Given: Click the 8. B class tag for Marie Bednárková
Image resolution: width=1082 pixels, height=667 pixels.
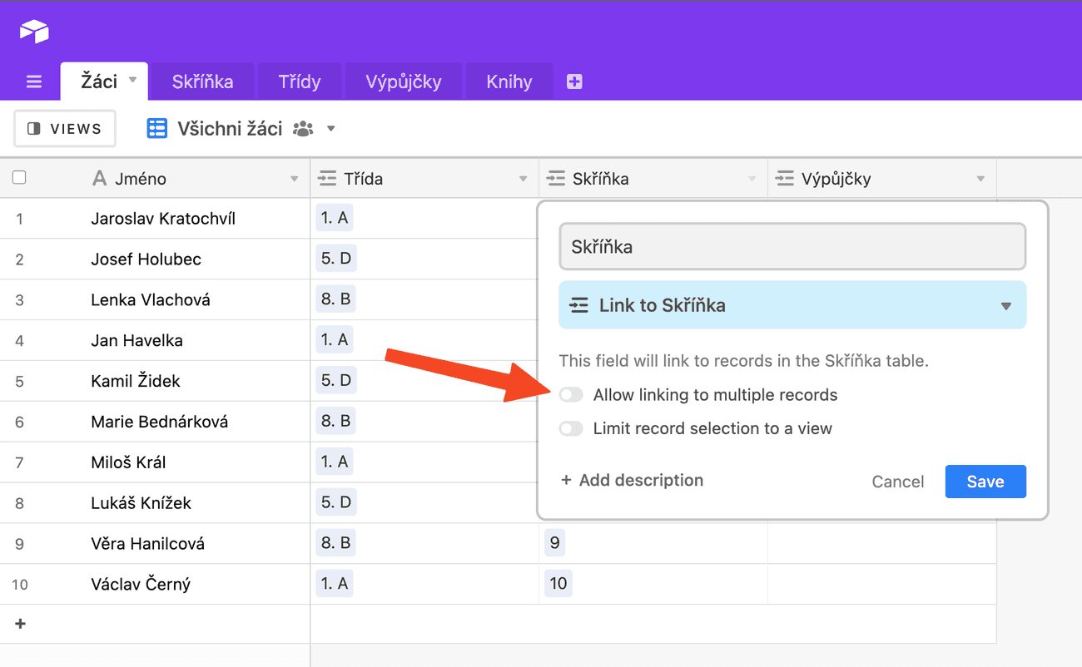Looking at the screenshot, I should click(336, 421).
